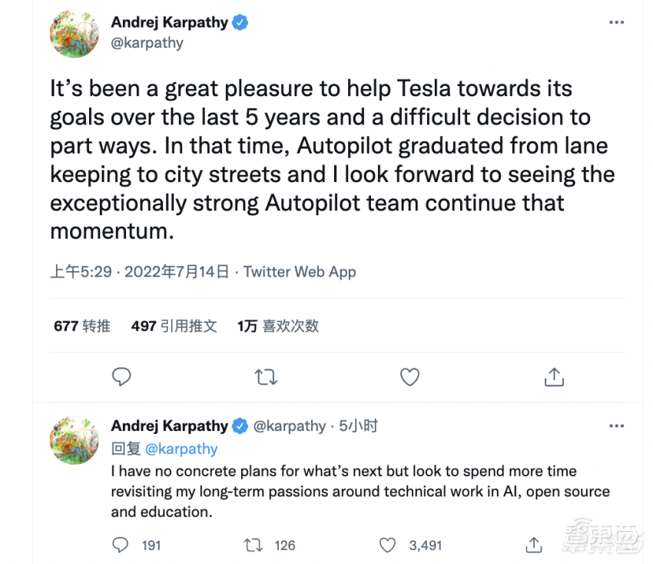The width and height of the screenshot is (653, 564).
Task: Open the blue @karpathy mention in the reply
Action: pos(181,449)
